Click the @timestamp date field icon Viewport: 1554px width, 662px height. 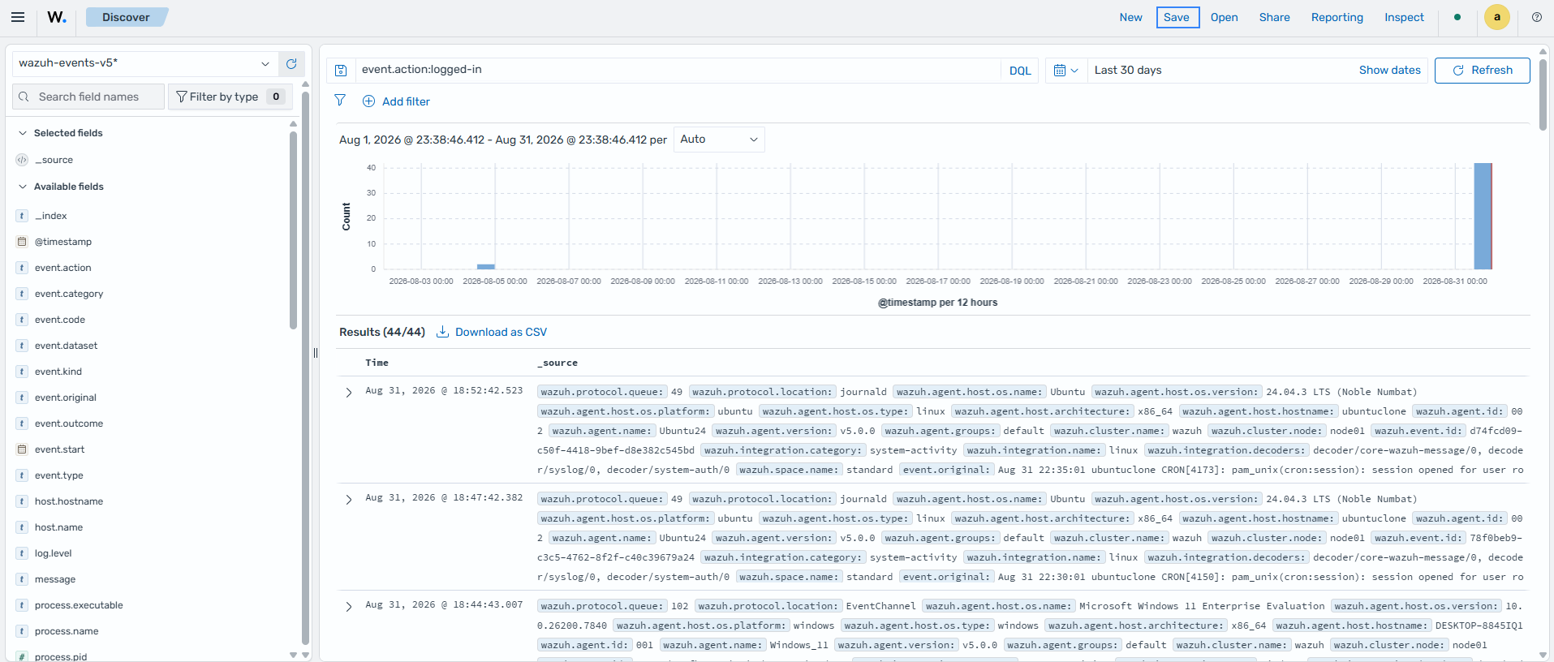[x=22, y=242]
